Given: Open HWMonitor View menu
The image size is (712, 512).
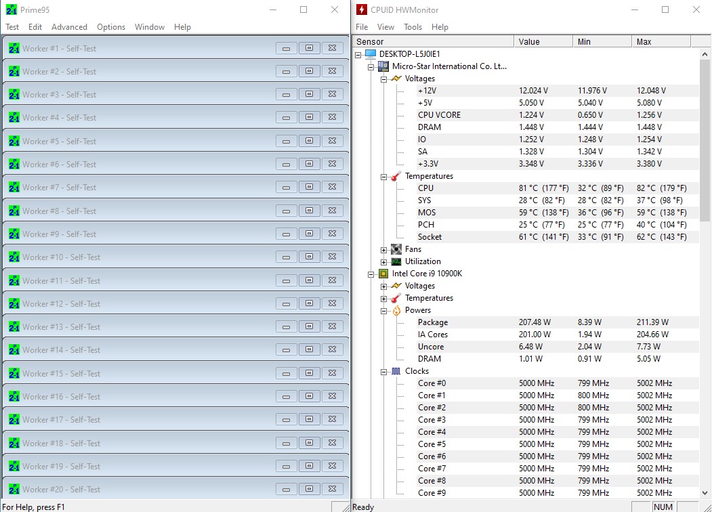Looking at the screenshot, I should coord(385,27).
